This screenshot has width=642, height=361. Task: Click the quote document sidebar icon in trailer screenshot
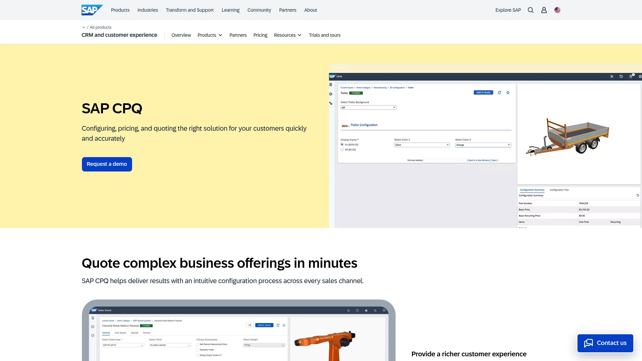coord(331,85)
